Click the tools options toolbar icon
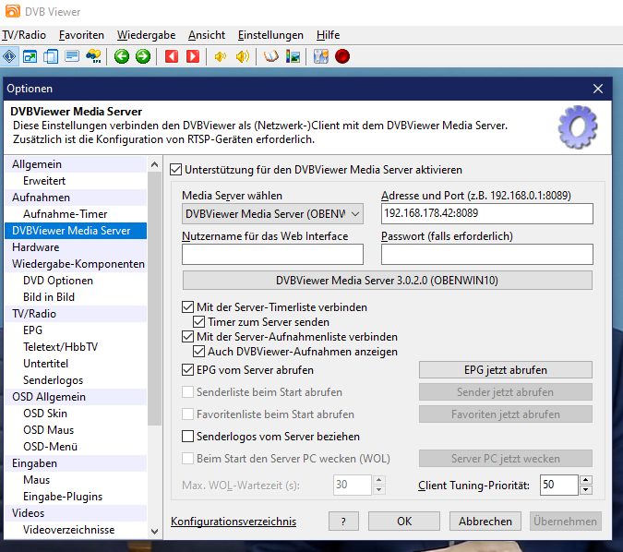This screenshot has height=552, width=623. coord(321,56)
